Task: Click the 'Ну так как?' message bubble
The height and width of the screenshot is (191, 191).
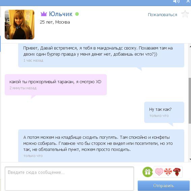Action: pyautogui.click(x=164, y=112)
